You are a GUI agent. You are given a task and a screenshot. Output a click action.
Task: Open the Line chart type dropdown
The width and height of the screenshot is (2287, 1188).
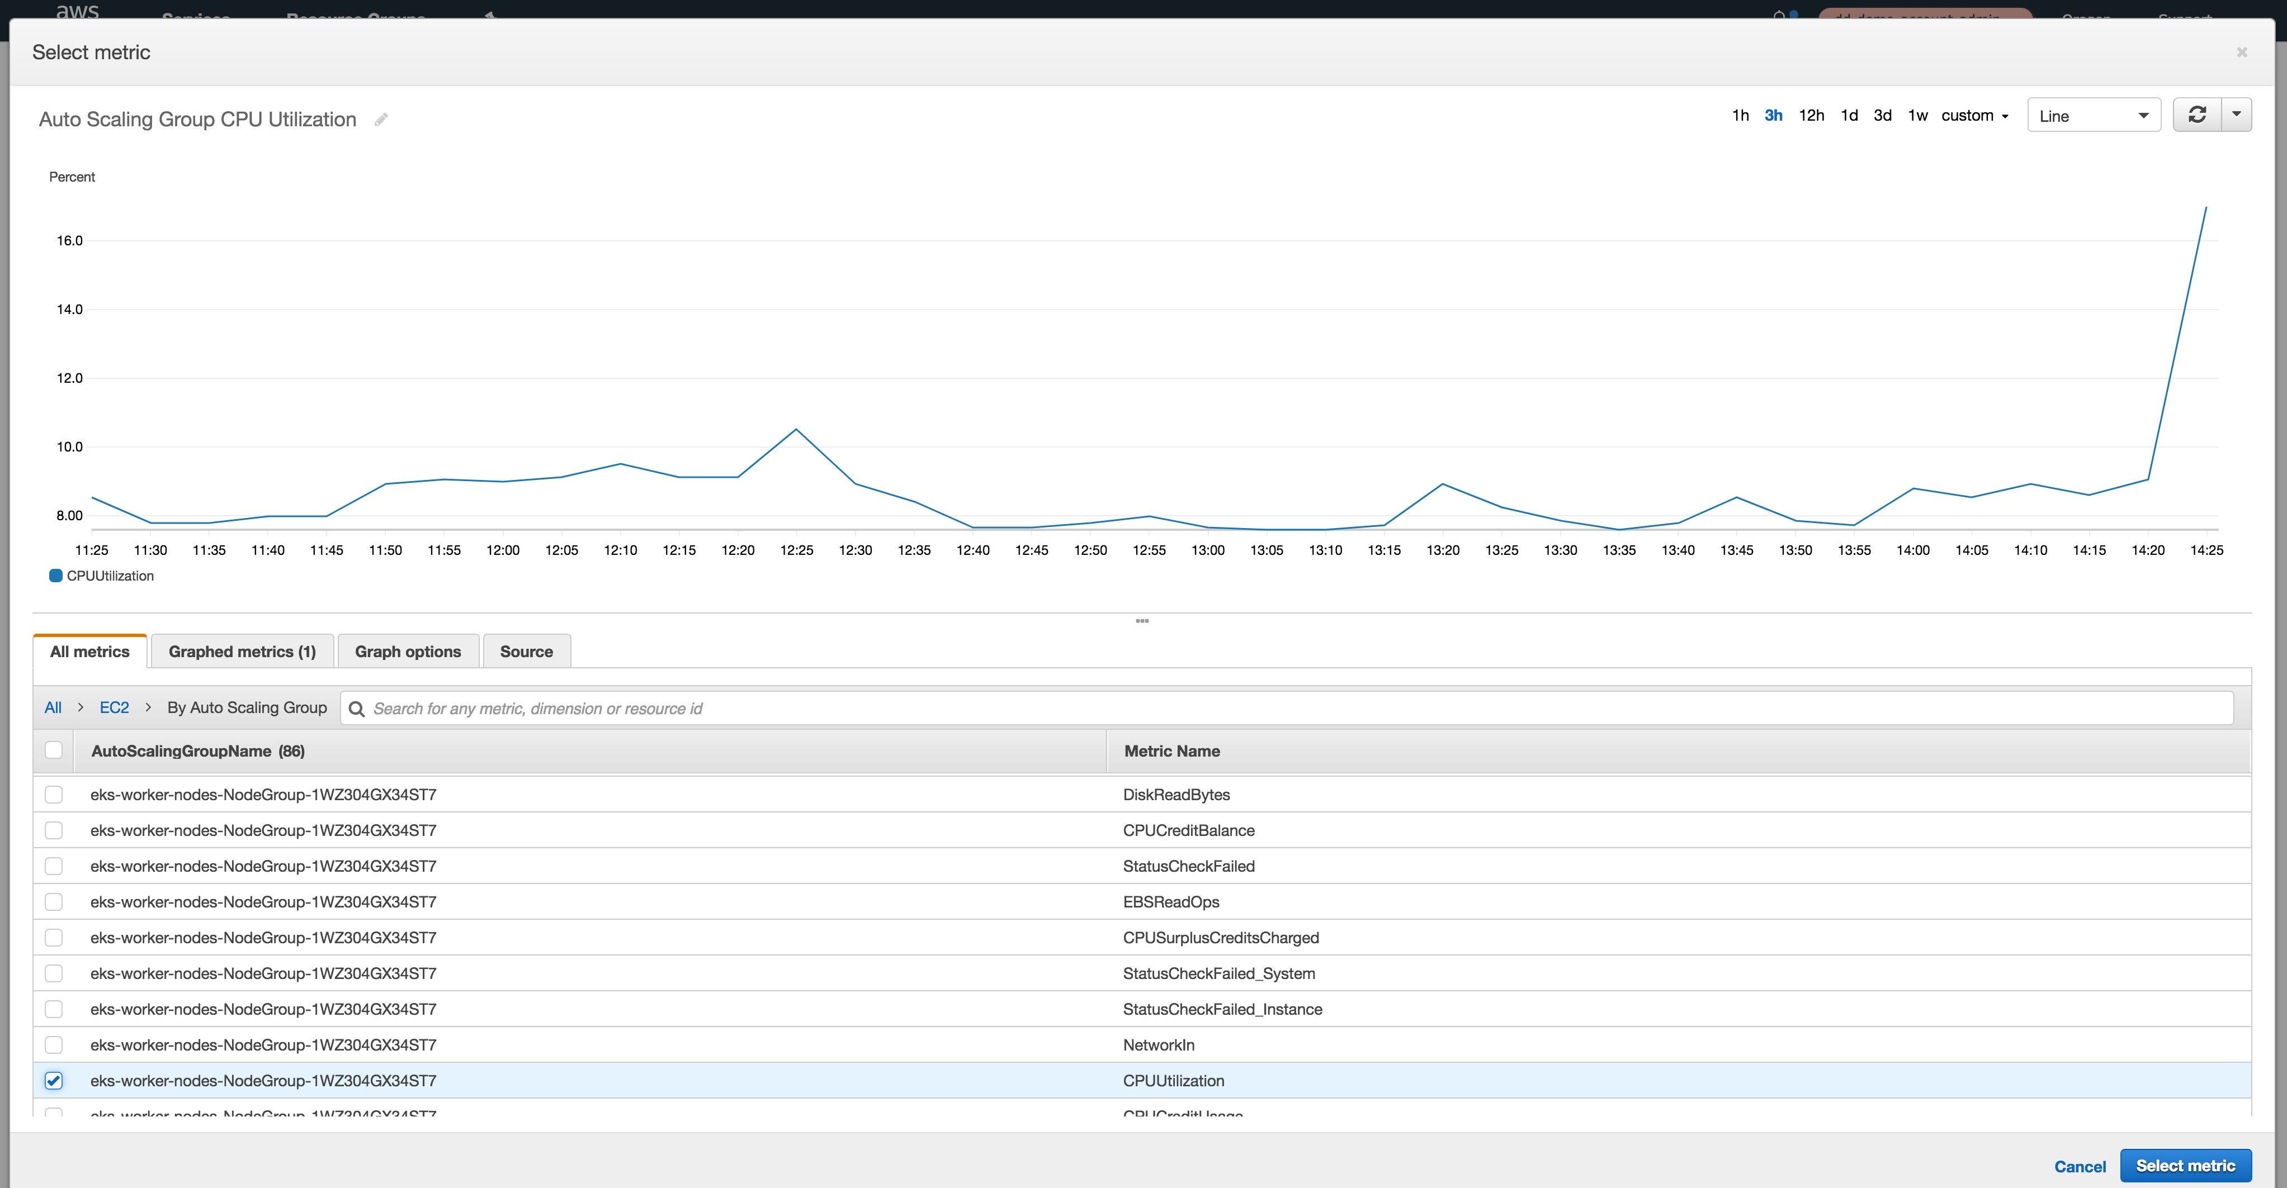point(2092,115)
